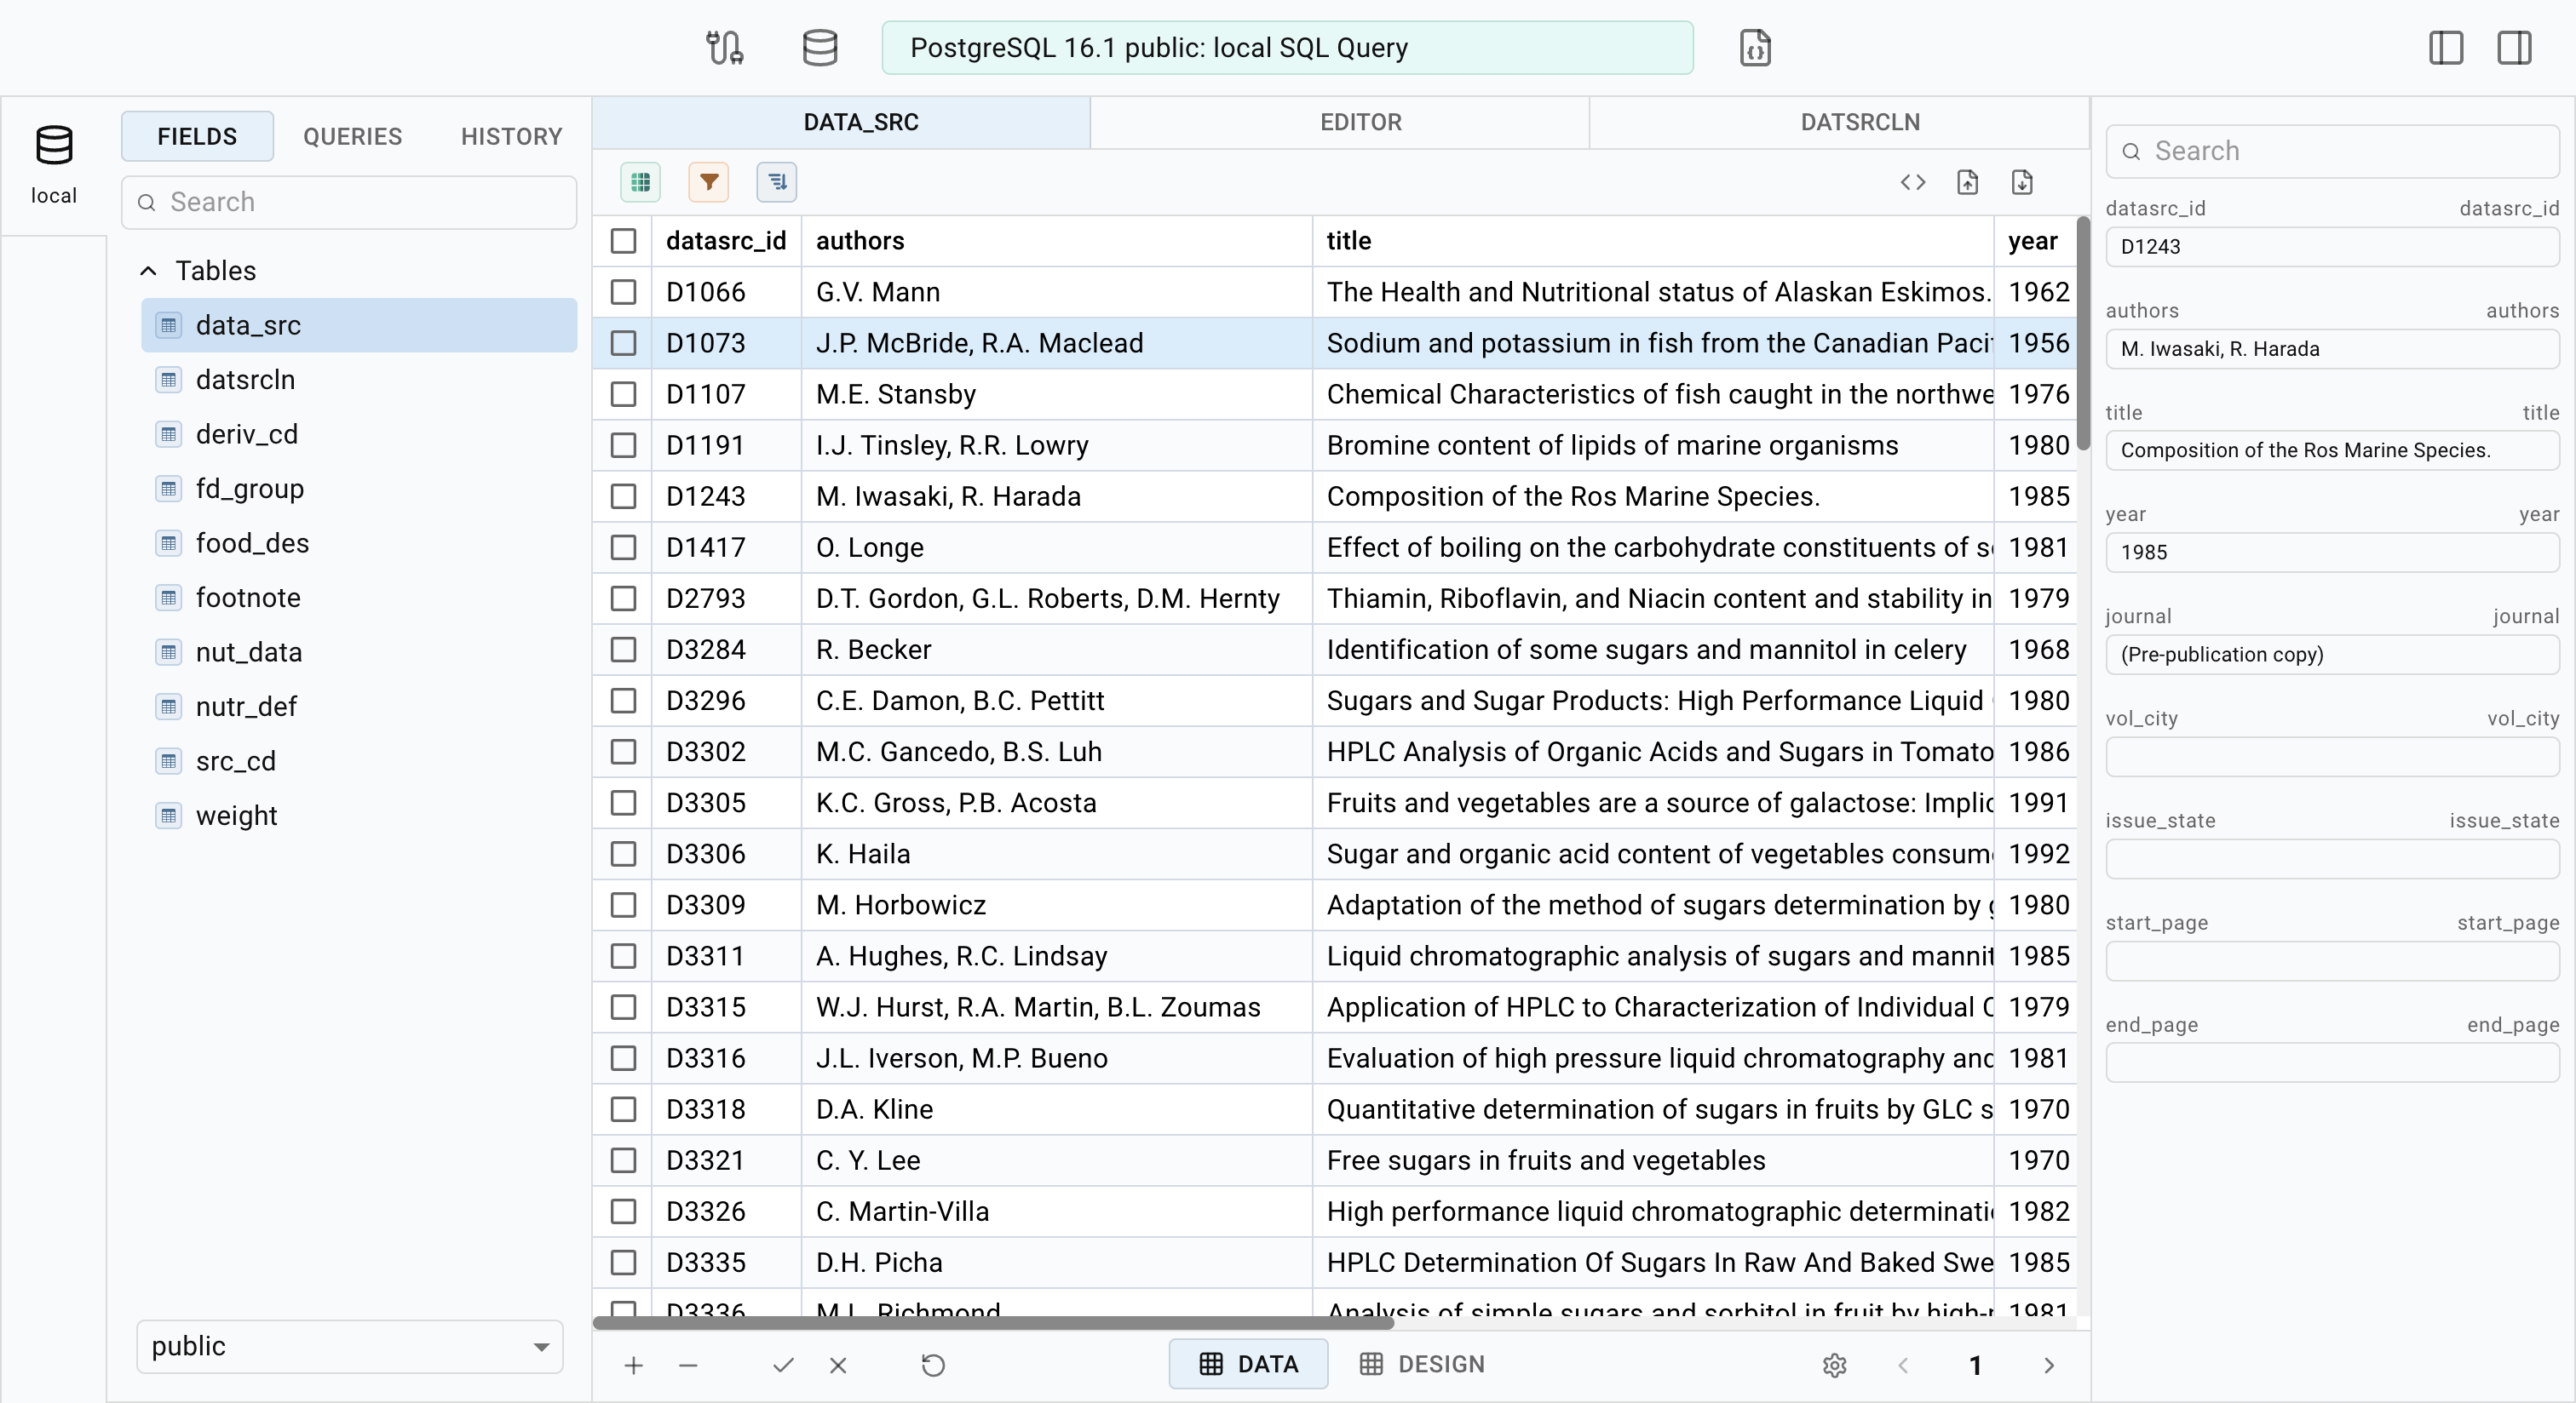Collapse the Tables tree section

148,271
